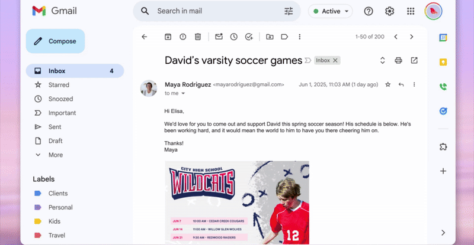The width and height of the screenshot is (474, 245).
Task: Open email in new window
Action: coord(414,60)
